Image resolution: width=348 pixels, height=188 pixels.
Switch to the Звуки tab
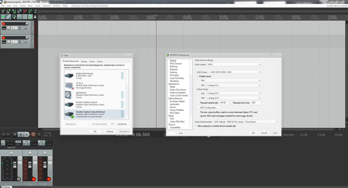(x=92, y=61)
